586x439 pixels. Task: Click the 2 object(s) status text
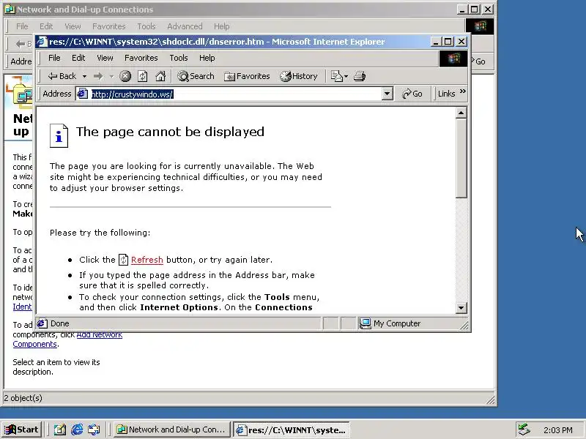coord(23,398)
